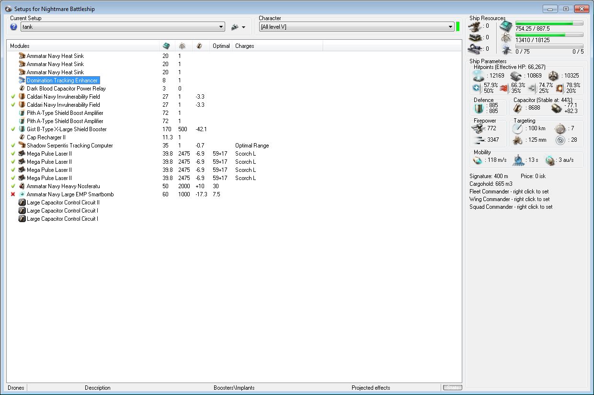
Task: Click the targeting range icon next to 100 km
Action: [x=517, y=128]
